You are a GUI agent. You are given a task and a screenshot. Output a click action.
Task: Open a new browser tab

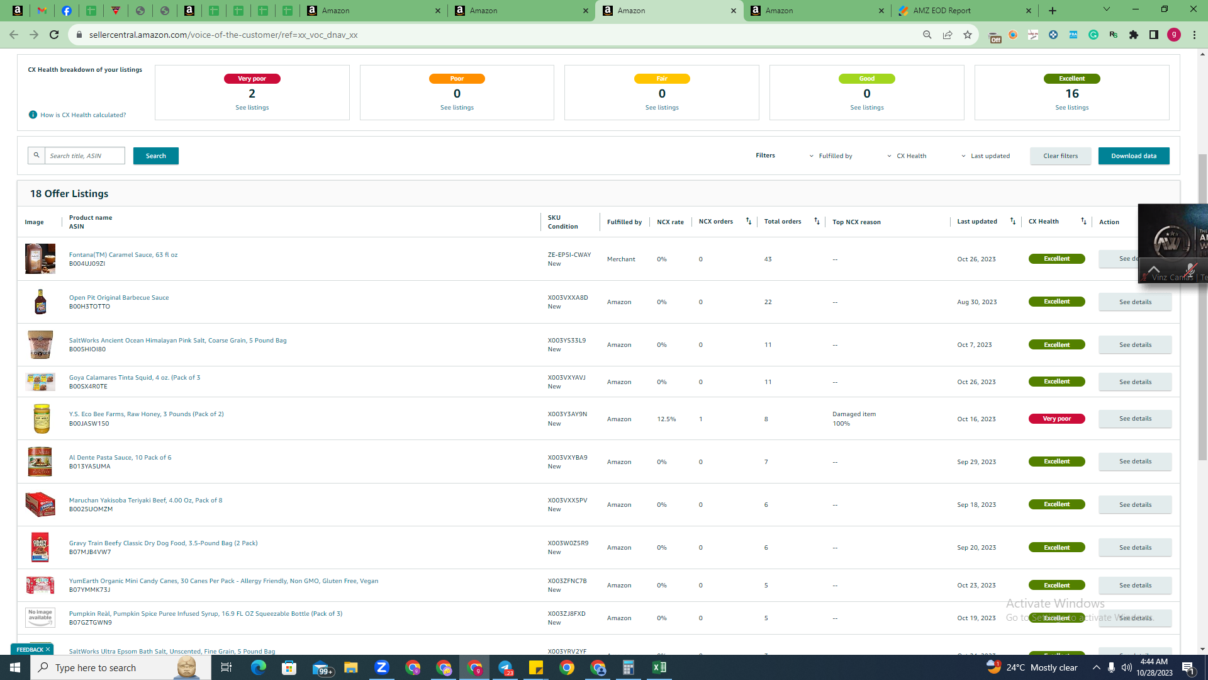pyautogui.click(x=1053, y=11)
